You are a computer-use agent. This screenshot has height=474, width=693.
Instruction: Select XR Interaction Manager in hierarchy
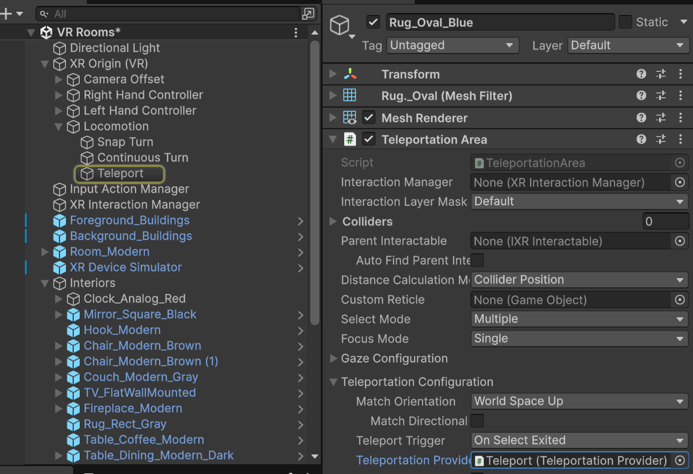135,205
